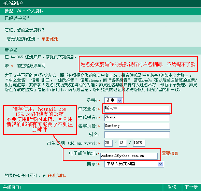Image resolution: width=201 pixels, height=191 pixels.
Task: Click the 中文全名 input field
Action: (137, 109)
